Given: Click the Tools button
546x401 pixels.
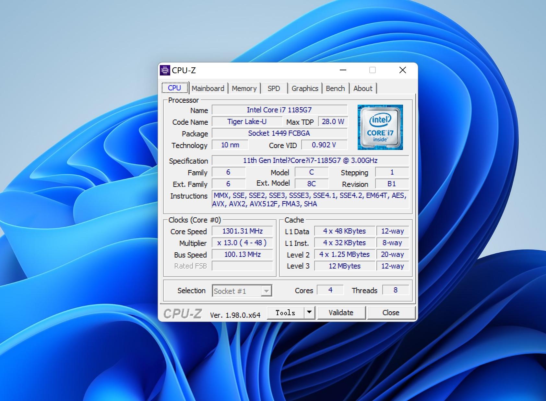Looking at the screenshot, I should pyautogui.click(x=285, y=313).
